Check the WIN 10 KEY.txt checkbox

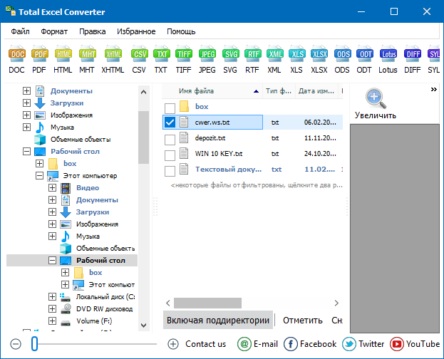pyautogui.click(x=170, y=154)
